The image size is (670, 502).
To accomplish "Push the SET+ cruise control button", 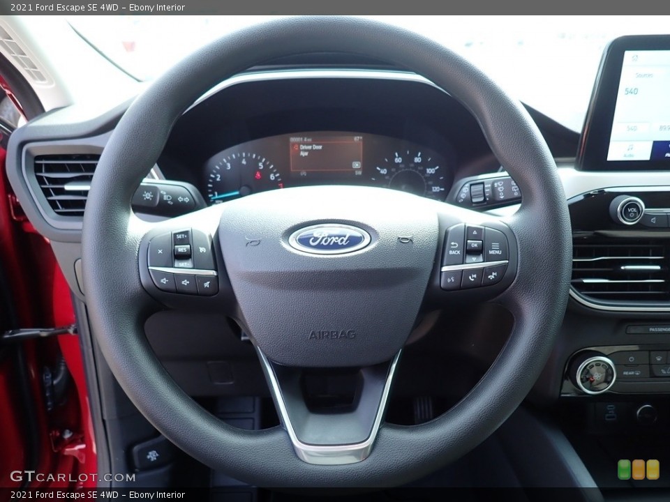I will coord(181,236).
